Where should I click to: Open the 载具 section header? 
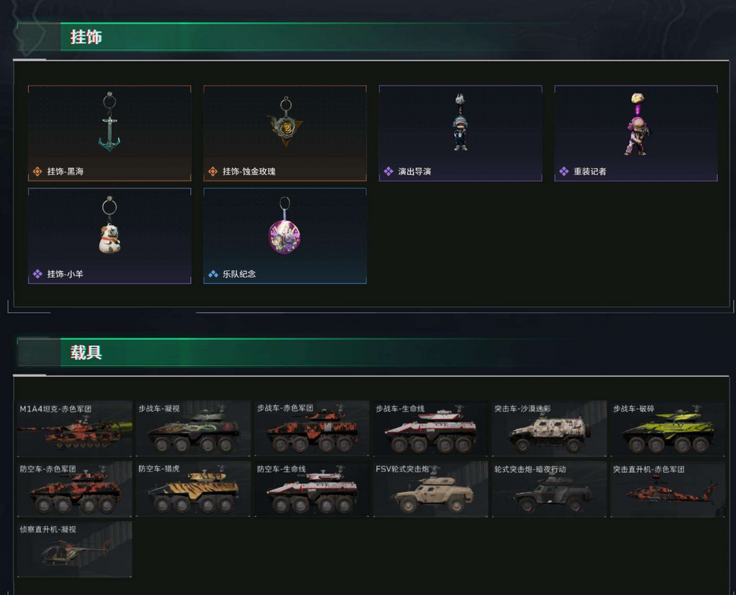87,352
